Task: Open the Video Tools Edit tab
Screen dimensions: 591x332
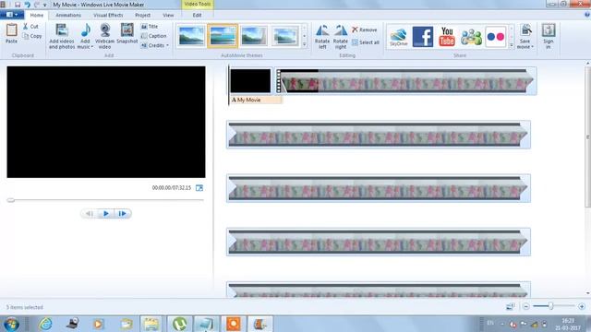Action: (197, 15)
